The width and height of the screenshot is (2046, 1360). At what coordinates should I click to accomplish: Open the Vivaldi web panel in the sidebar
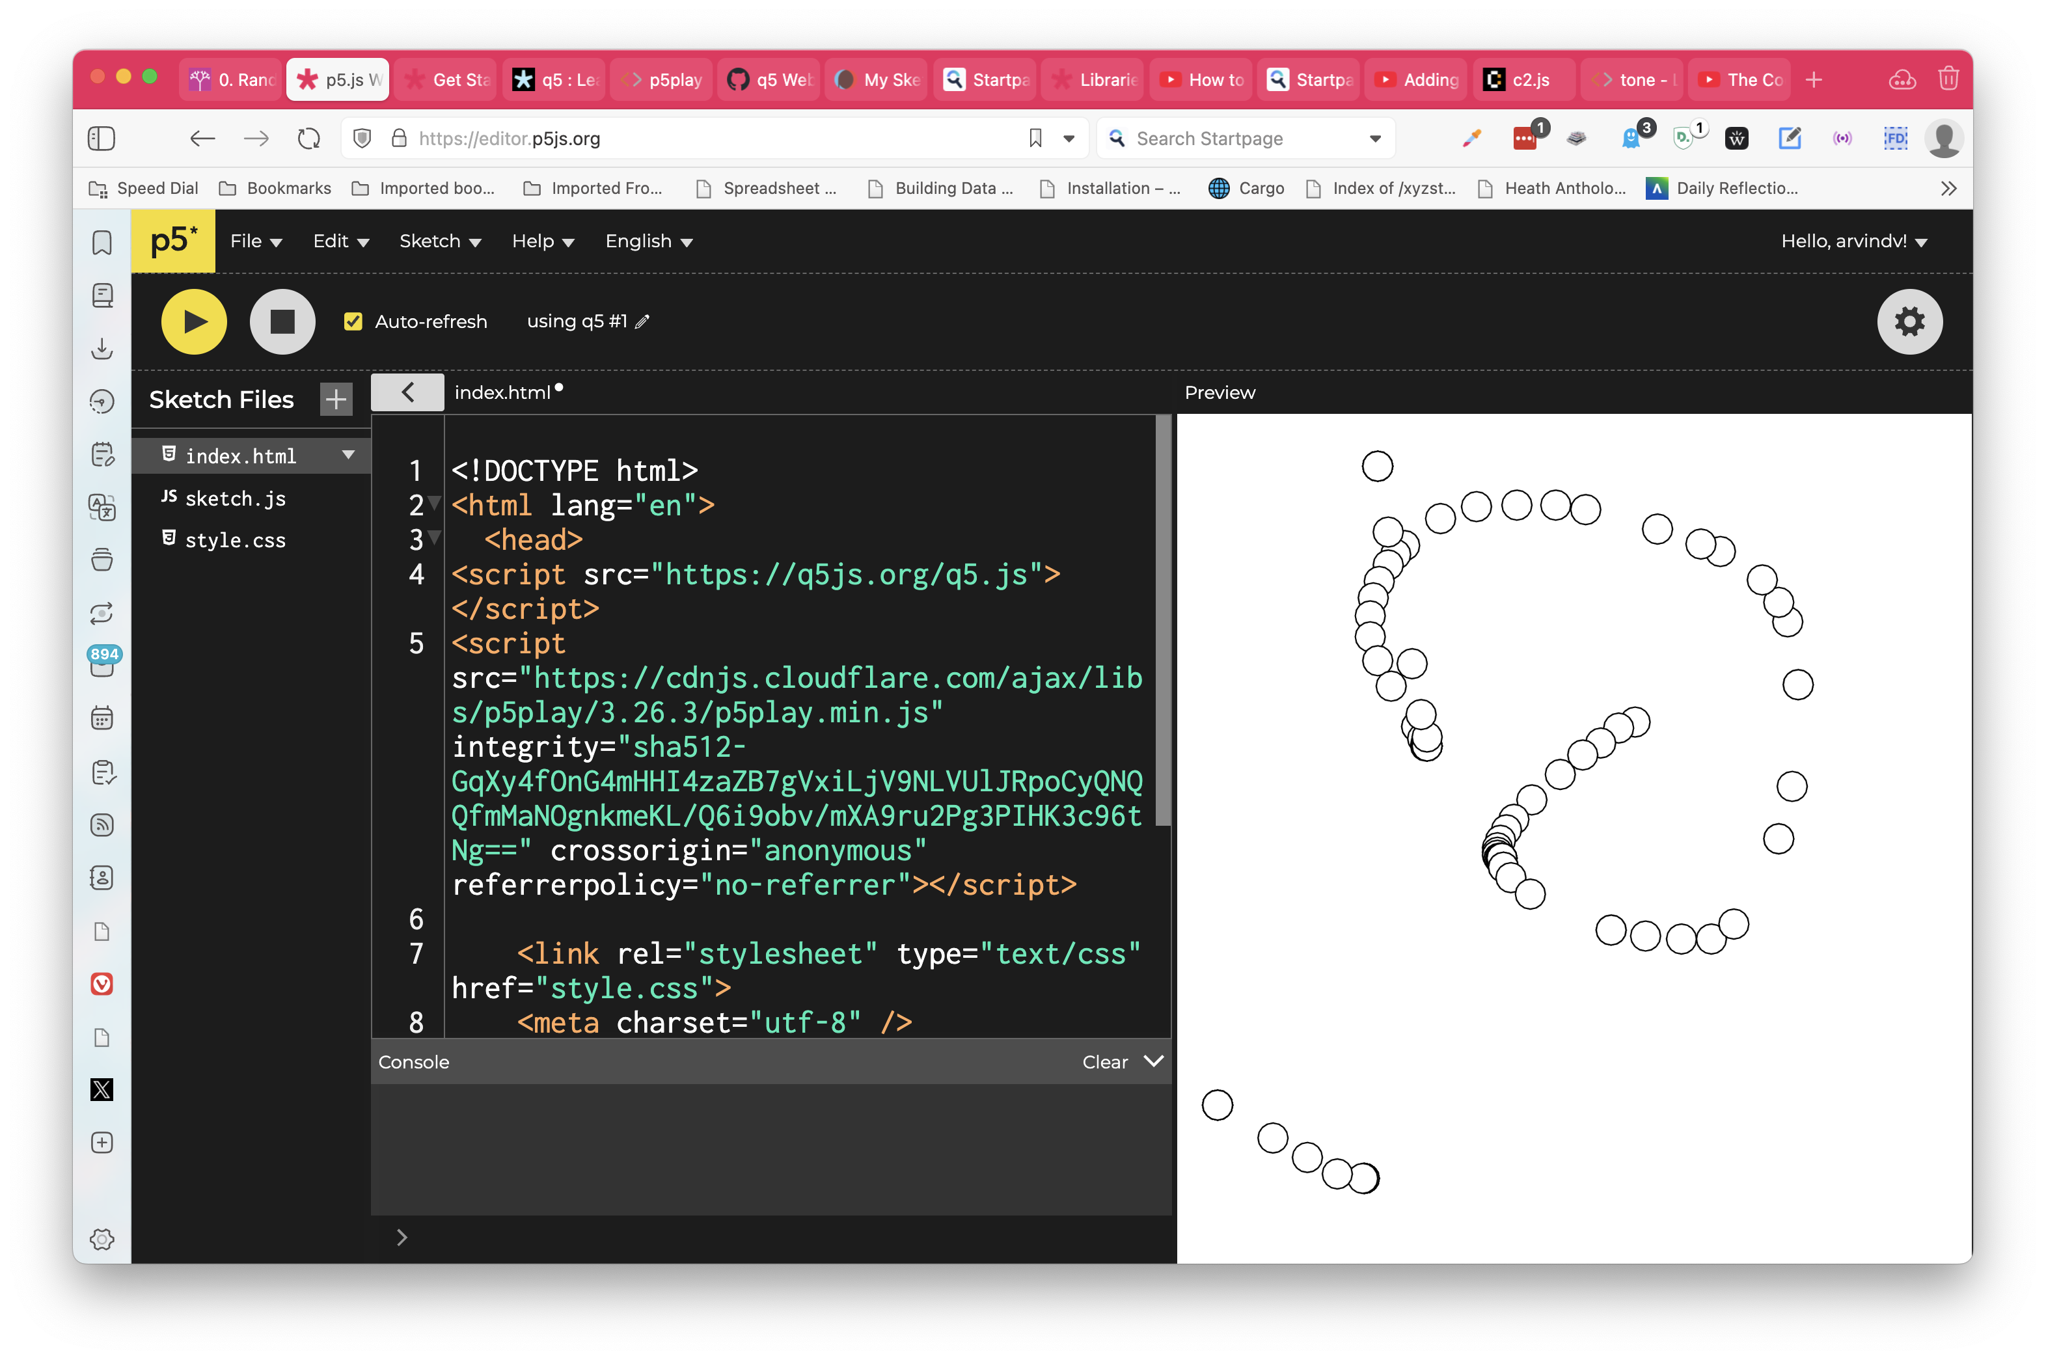(102, 984)
